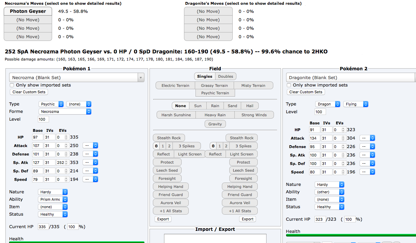Viewport: 416px width, 243px height.
Task: Enable Psychic Terrain
Action: (215, 93)
